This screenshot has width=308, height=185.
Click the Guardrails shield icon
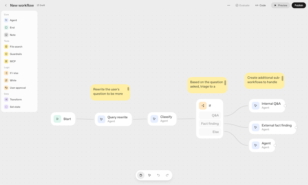[x=6, y=54]
